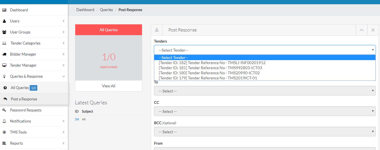This screenshot has height=150, width=380.
Task: Open the To recipient dropdown
Action: 265,91
